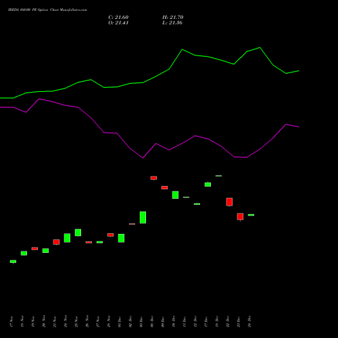338x338 pixels.
Task: Click the large red candlestick for 22 Dec
Action: point(229,202)
